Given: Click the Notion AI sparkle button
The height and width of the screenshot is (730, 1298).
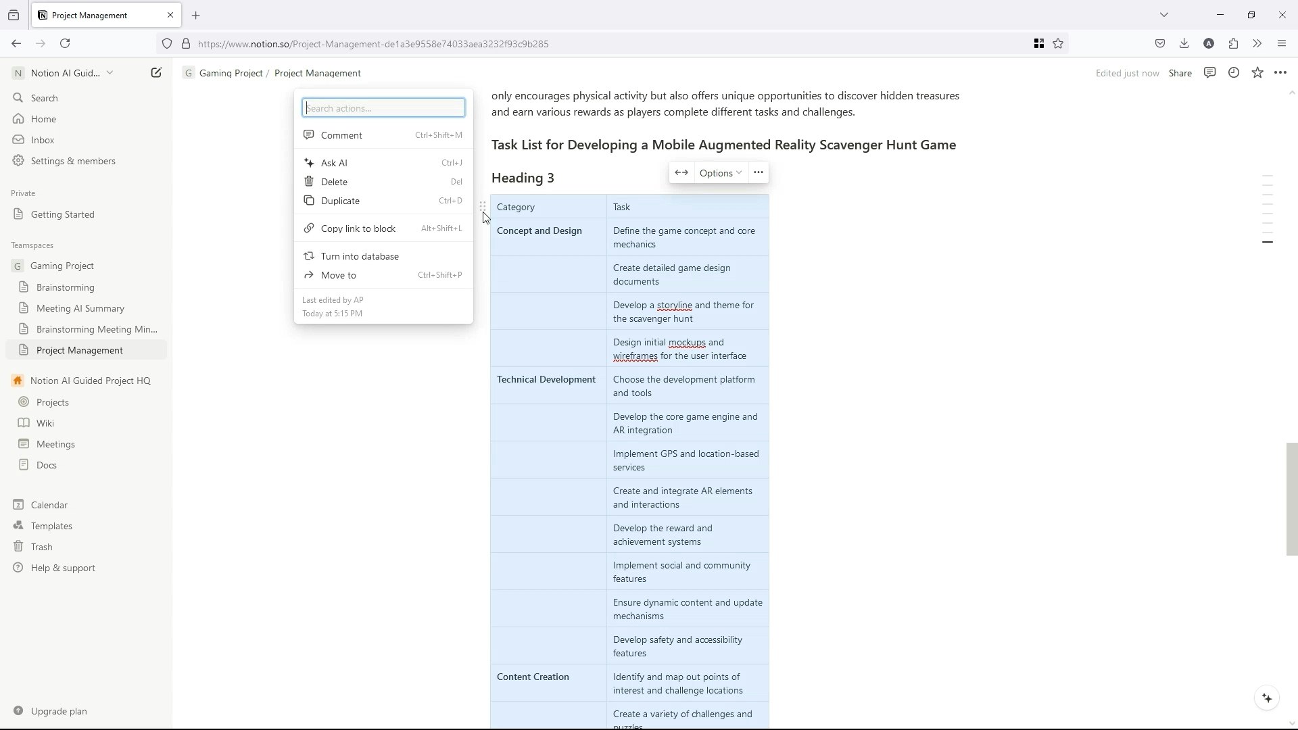Looking at the screenshot, I should point(1267,698).
